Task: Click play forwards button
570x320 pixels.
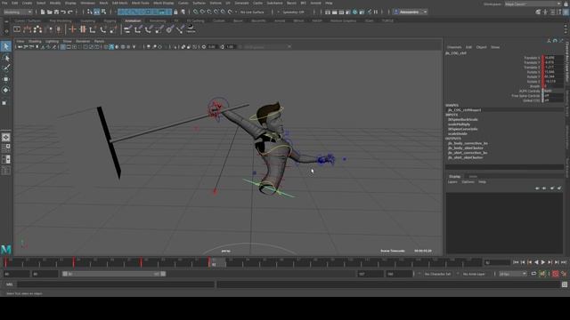Action: pyautogui.click(x=543, y=262)
